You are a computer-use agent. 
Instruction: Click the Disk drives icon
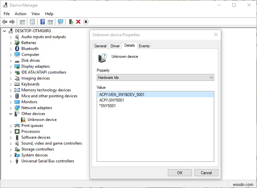17,61
